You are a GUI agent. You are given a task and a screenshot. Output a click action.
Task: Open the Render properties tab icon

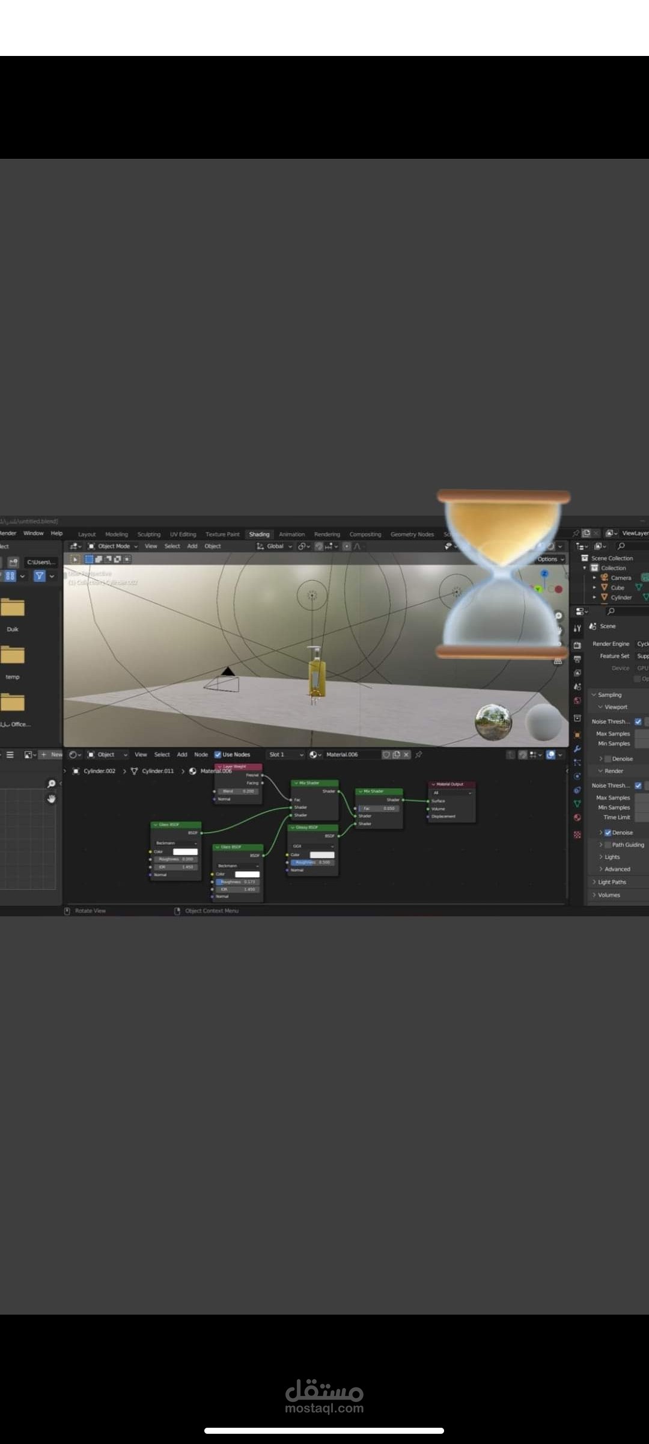tap(577, 645)
